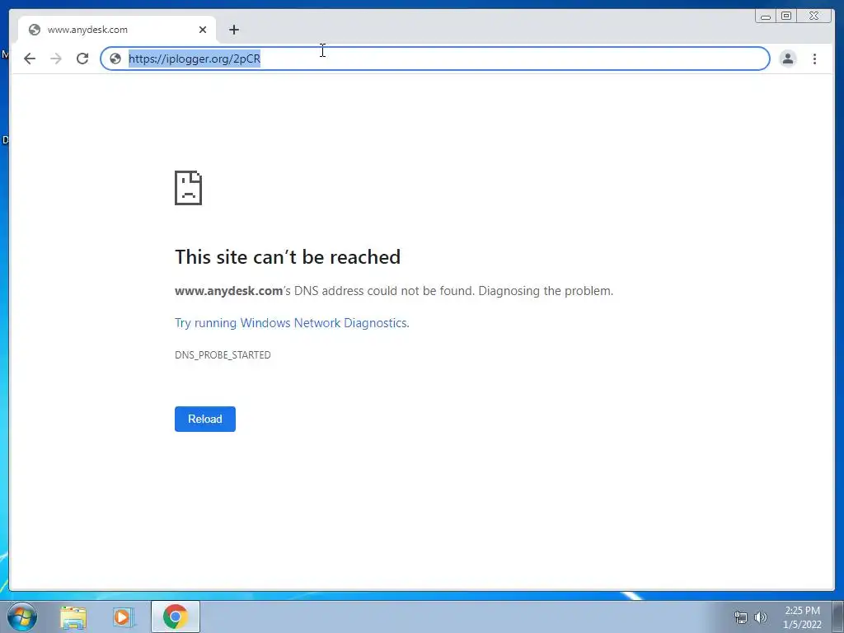Open Chrome three-dot menu
844x633 pixels.
point(814,59)
